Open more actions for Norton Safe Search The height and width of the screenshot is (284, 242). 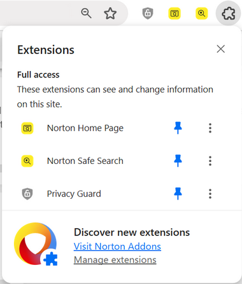point(210,161)
